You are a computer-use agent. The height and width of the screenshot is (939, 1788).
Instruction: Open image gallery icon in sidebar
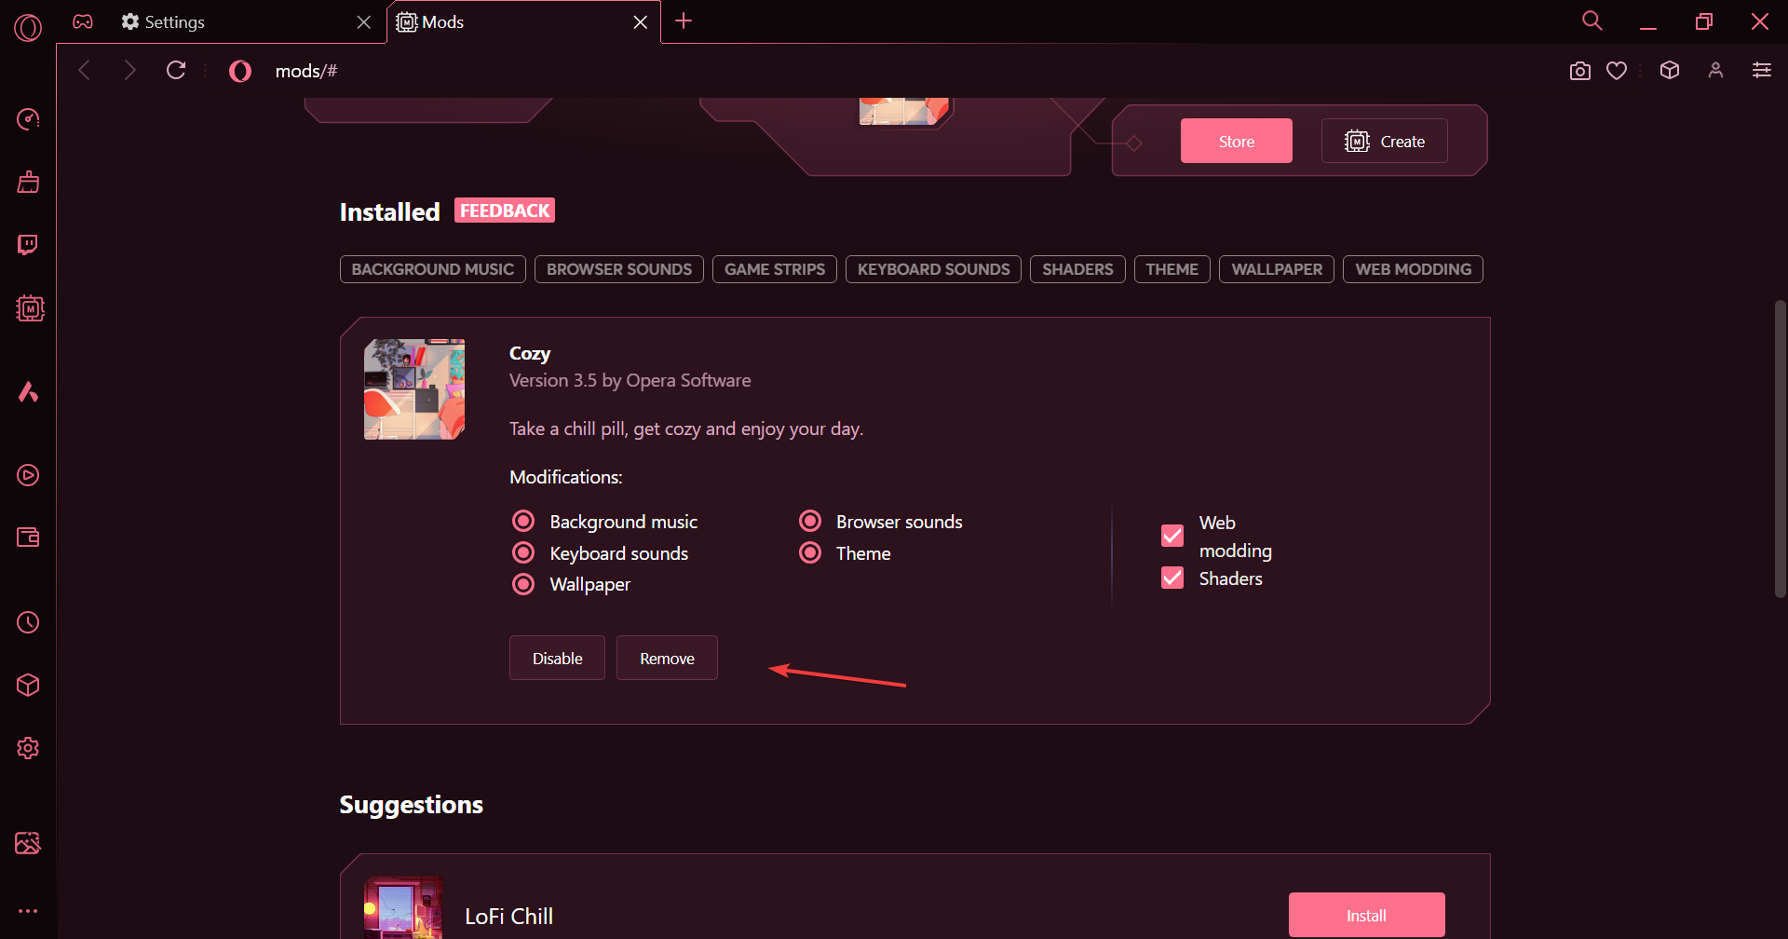click(28, 843)
